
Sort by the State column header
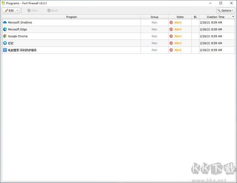(x=180, y=17)
